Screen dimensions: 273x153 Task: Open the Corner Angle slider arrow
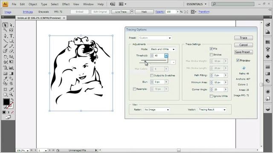tap(226, 90)
